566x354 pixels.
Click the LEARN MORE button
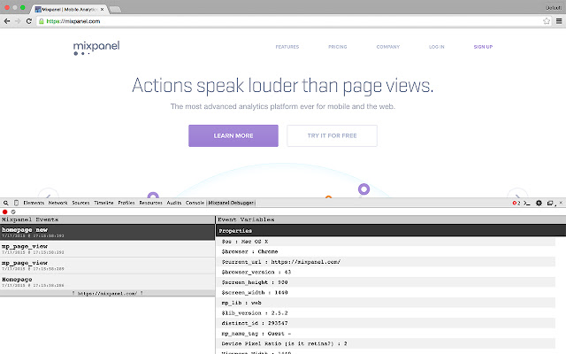[x=233, y=135]
